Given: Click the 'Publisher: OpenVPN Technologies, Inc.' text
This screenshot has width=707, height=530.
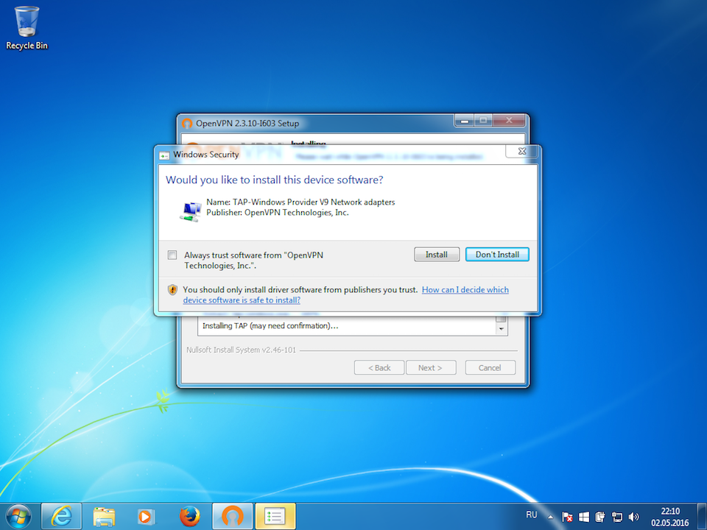Looking at the screenshot, I should [x=278, y=213].
